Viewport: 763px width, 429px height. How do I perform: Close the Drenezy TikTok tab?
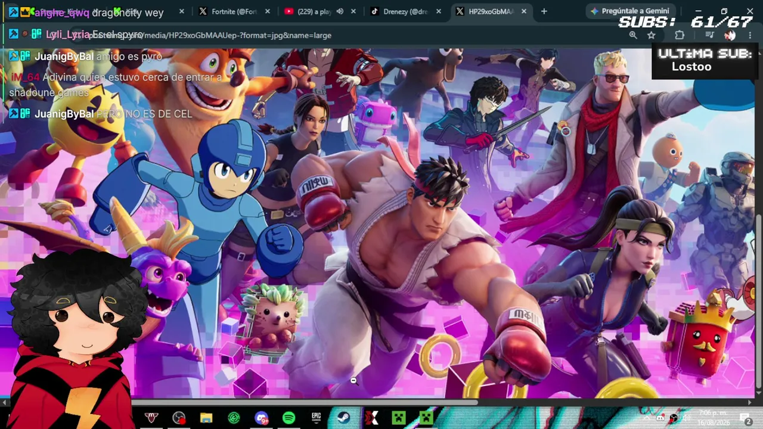coord(439,11)
